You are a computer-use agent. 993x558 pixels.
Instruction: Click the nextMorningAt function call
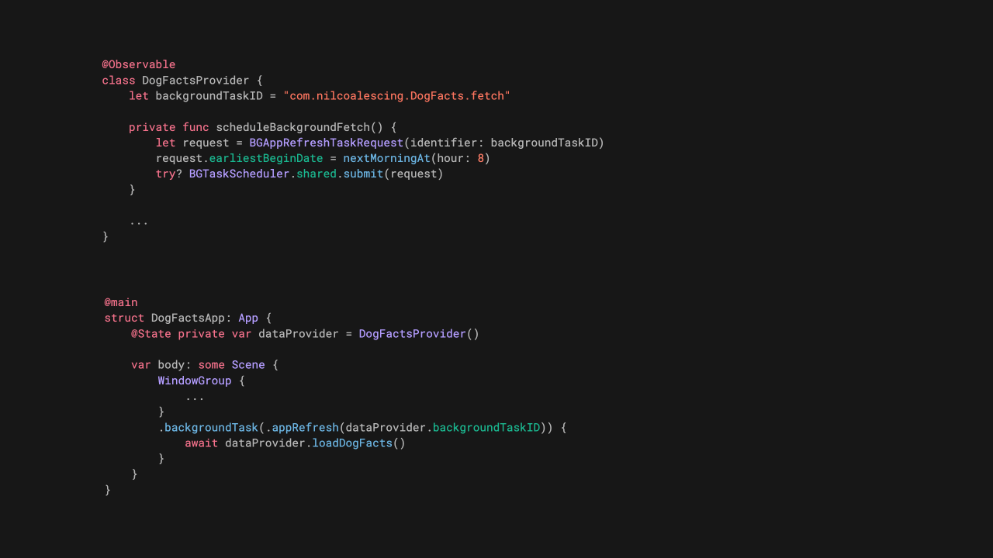coord(387,158)
